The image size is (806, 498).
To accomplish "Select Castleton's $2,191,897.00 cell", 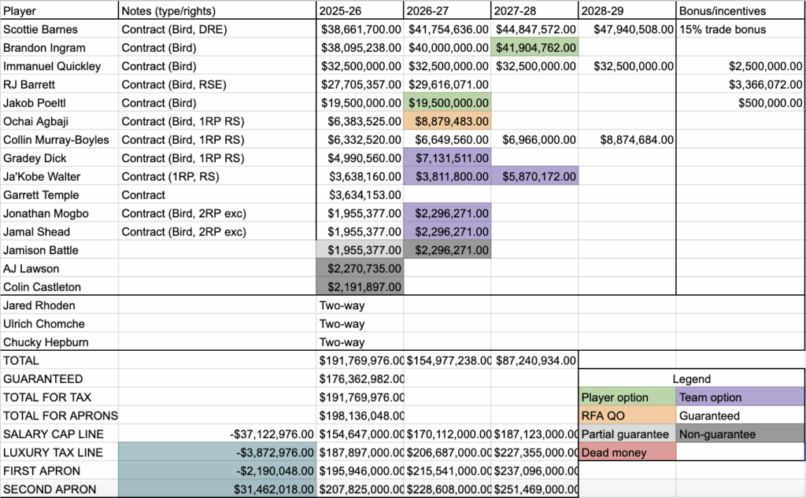I will coord(360,287).
